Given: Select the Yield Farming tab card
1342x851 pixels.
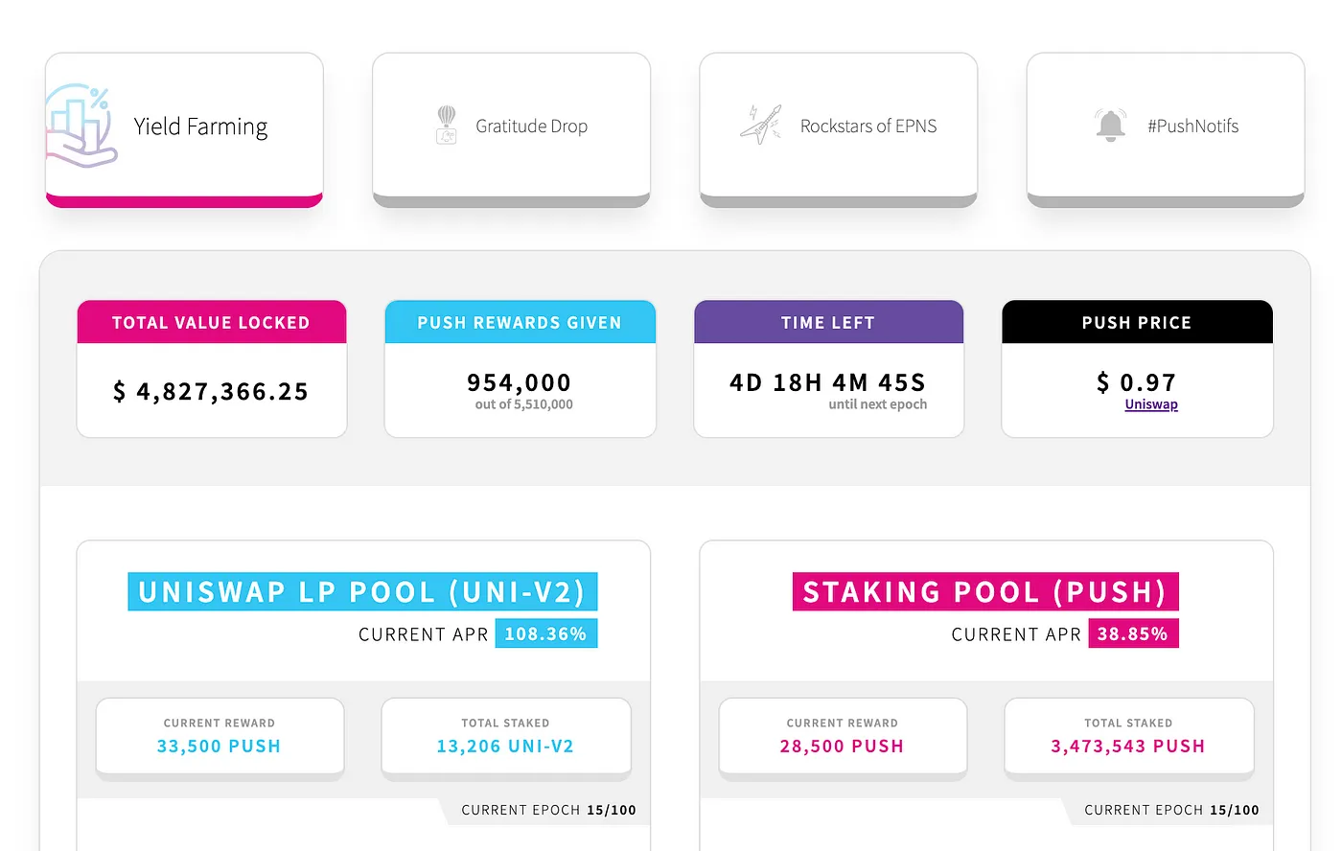Looking at the screenshot, I should (x=183, y=126).
